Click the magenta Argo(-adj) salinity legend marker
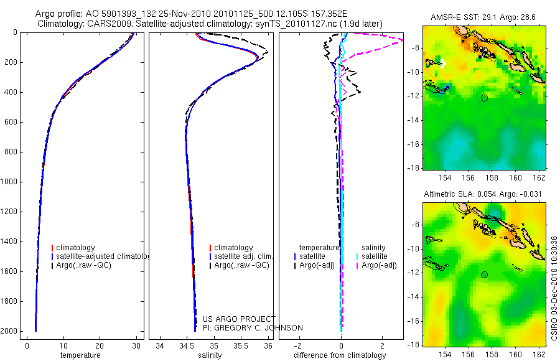Viewport: 560px width, 361px height. pyautogui.click(x=357, y=265)
